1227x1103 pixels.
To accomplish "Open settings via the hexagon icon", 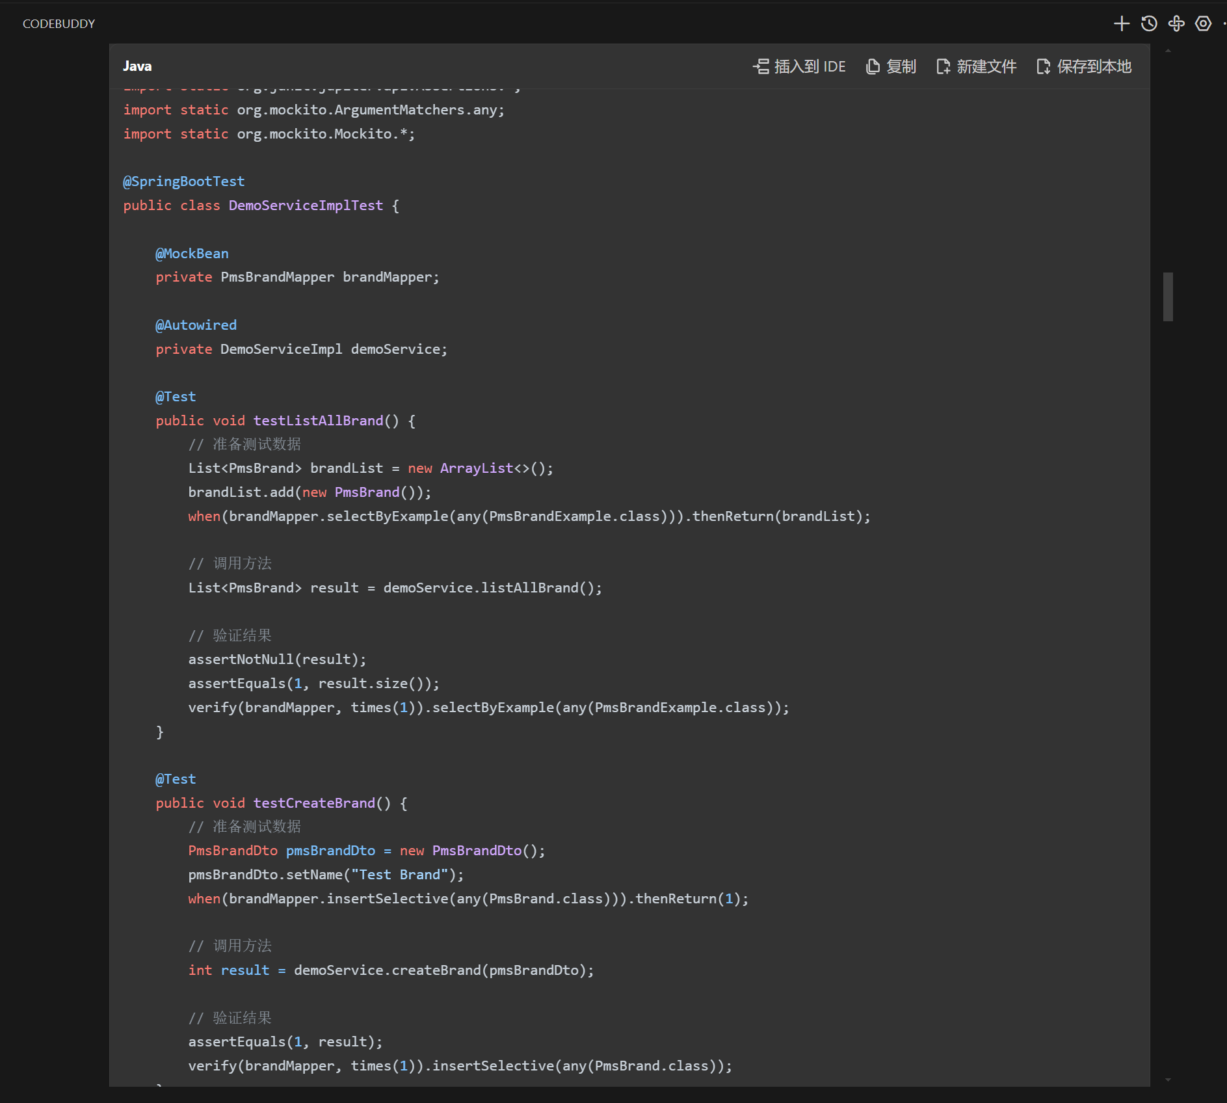I will 1204,24.
